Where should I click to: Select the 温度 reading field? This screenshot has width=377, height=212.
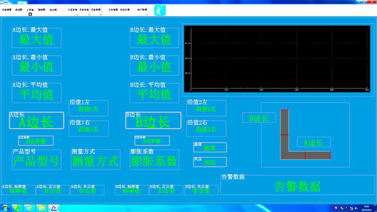click(x=210, y=148)
